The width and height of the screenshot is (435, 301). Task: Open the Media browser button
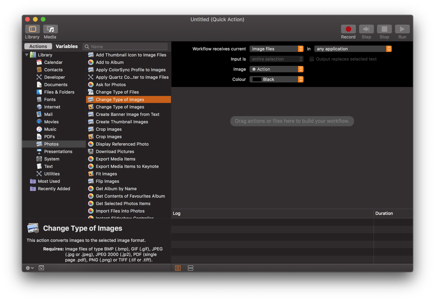point(50,29)
